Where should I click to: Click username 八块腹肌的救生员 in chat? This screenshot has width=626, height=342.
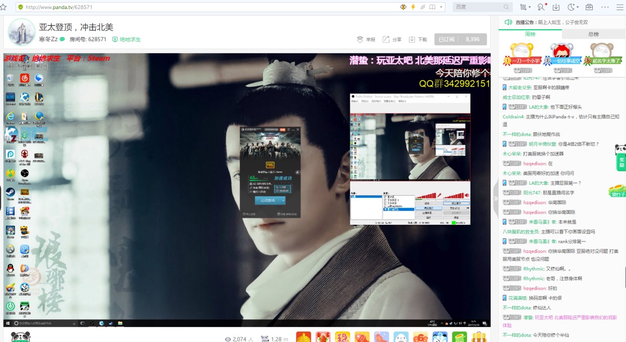point(521,232)
